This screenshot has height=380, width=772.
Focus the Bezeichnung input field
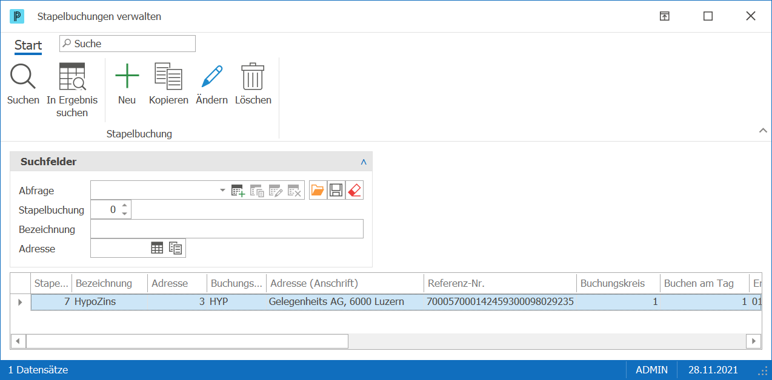(x=227, y=229)
